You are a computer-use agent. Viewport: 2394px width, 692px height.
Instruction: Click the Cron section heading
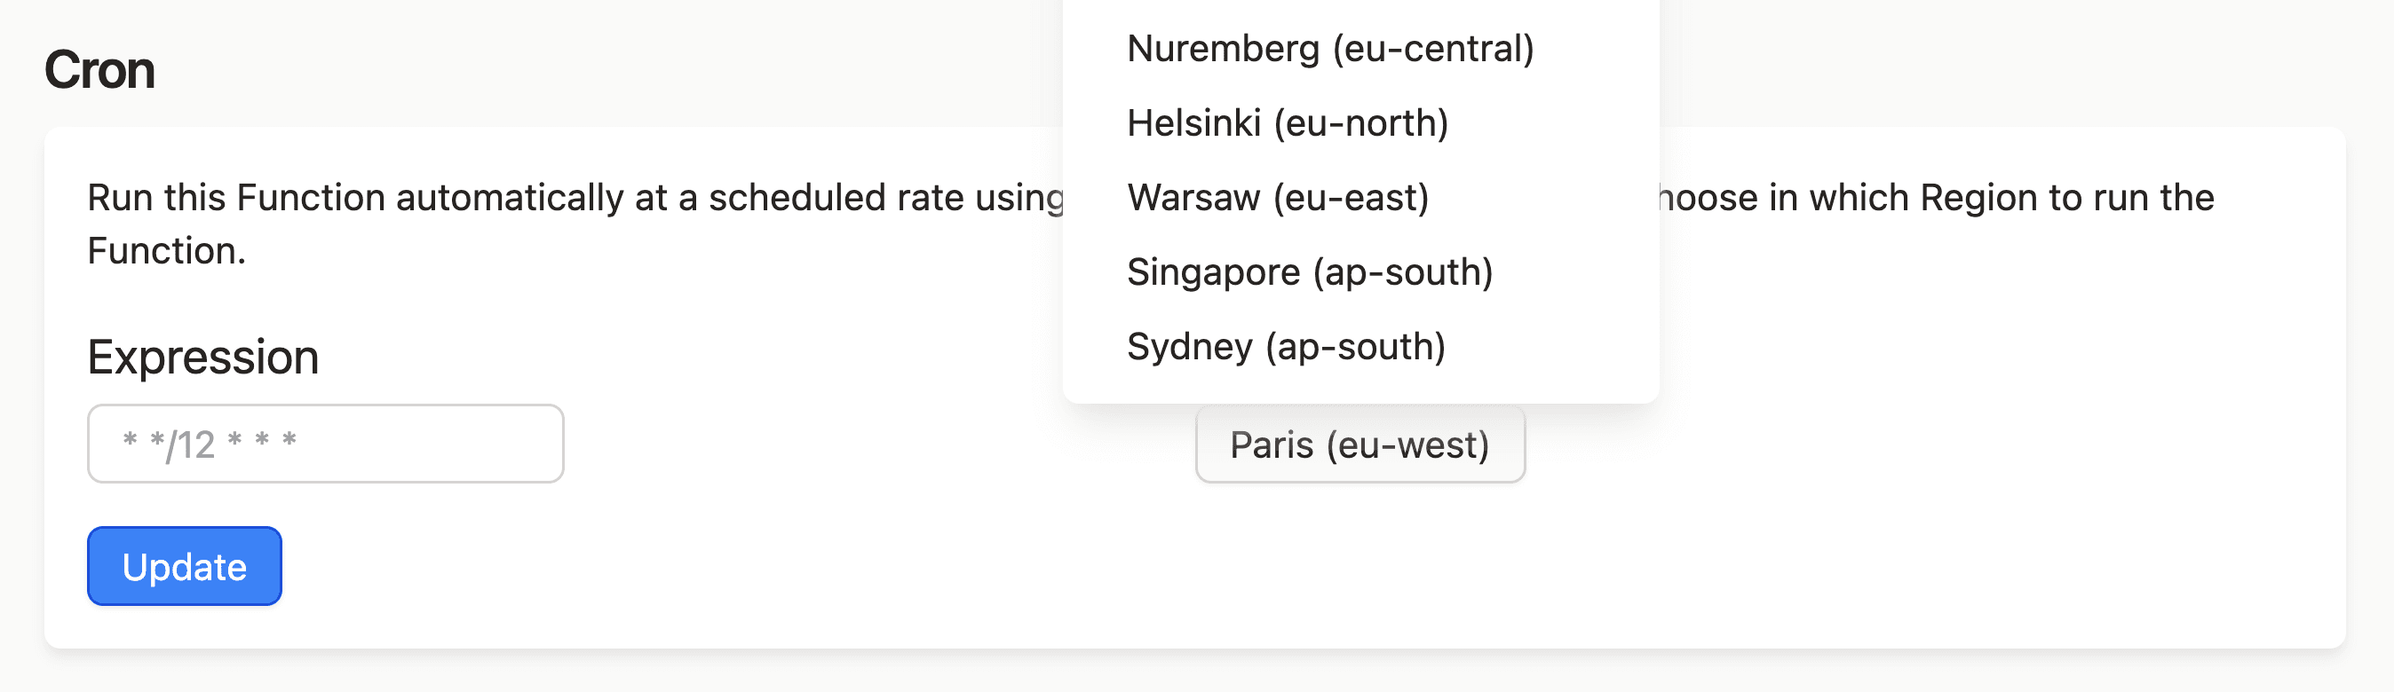pos(99,70)
